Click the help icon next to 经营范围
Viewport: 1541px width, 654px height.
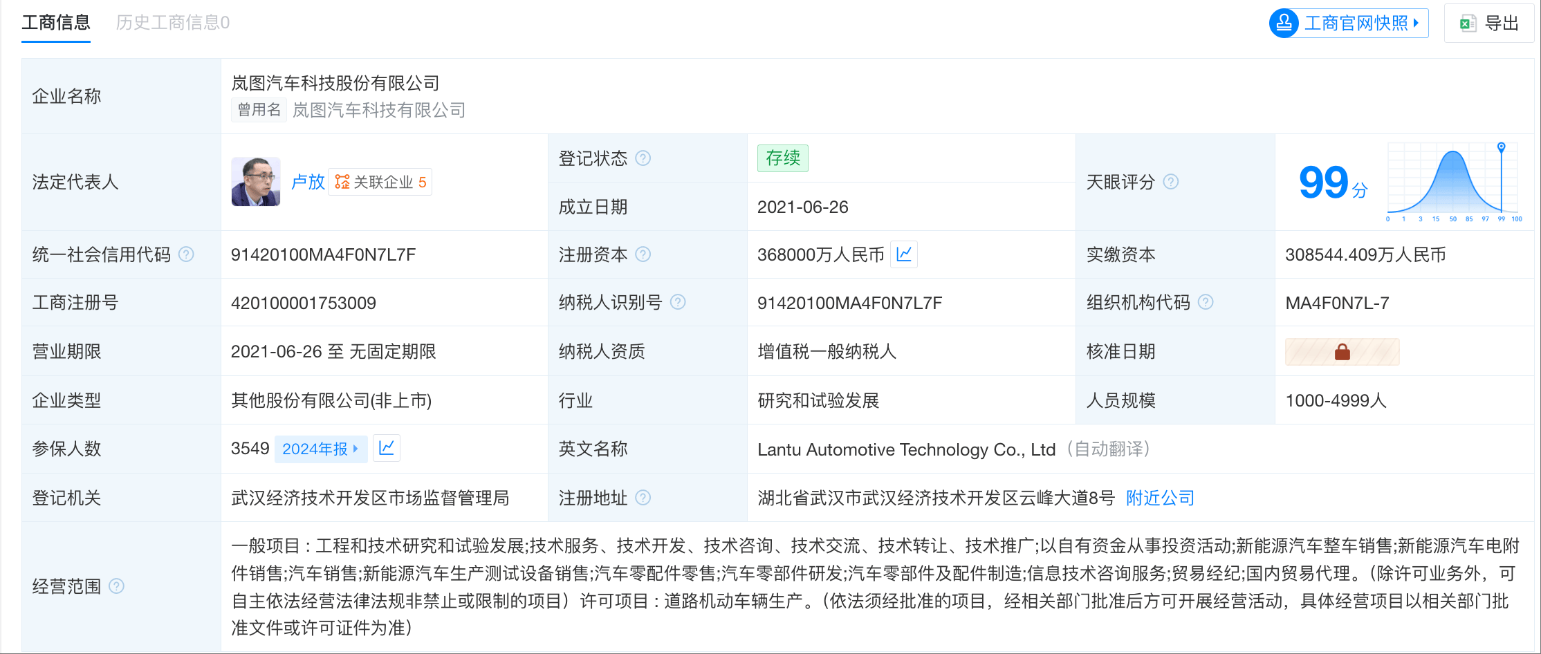[117, 586]
